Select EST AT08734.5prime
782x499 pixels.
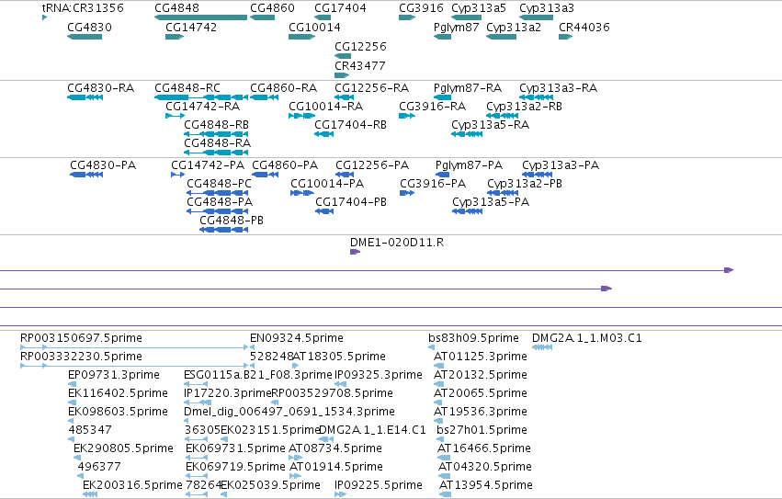335,448
